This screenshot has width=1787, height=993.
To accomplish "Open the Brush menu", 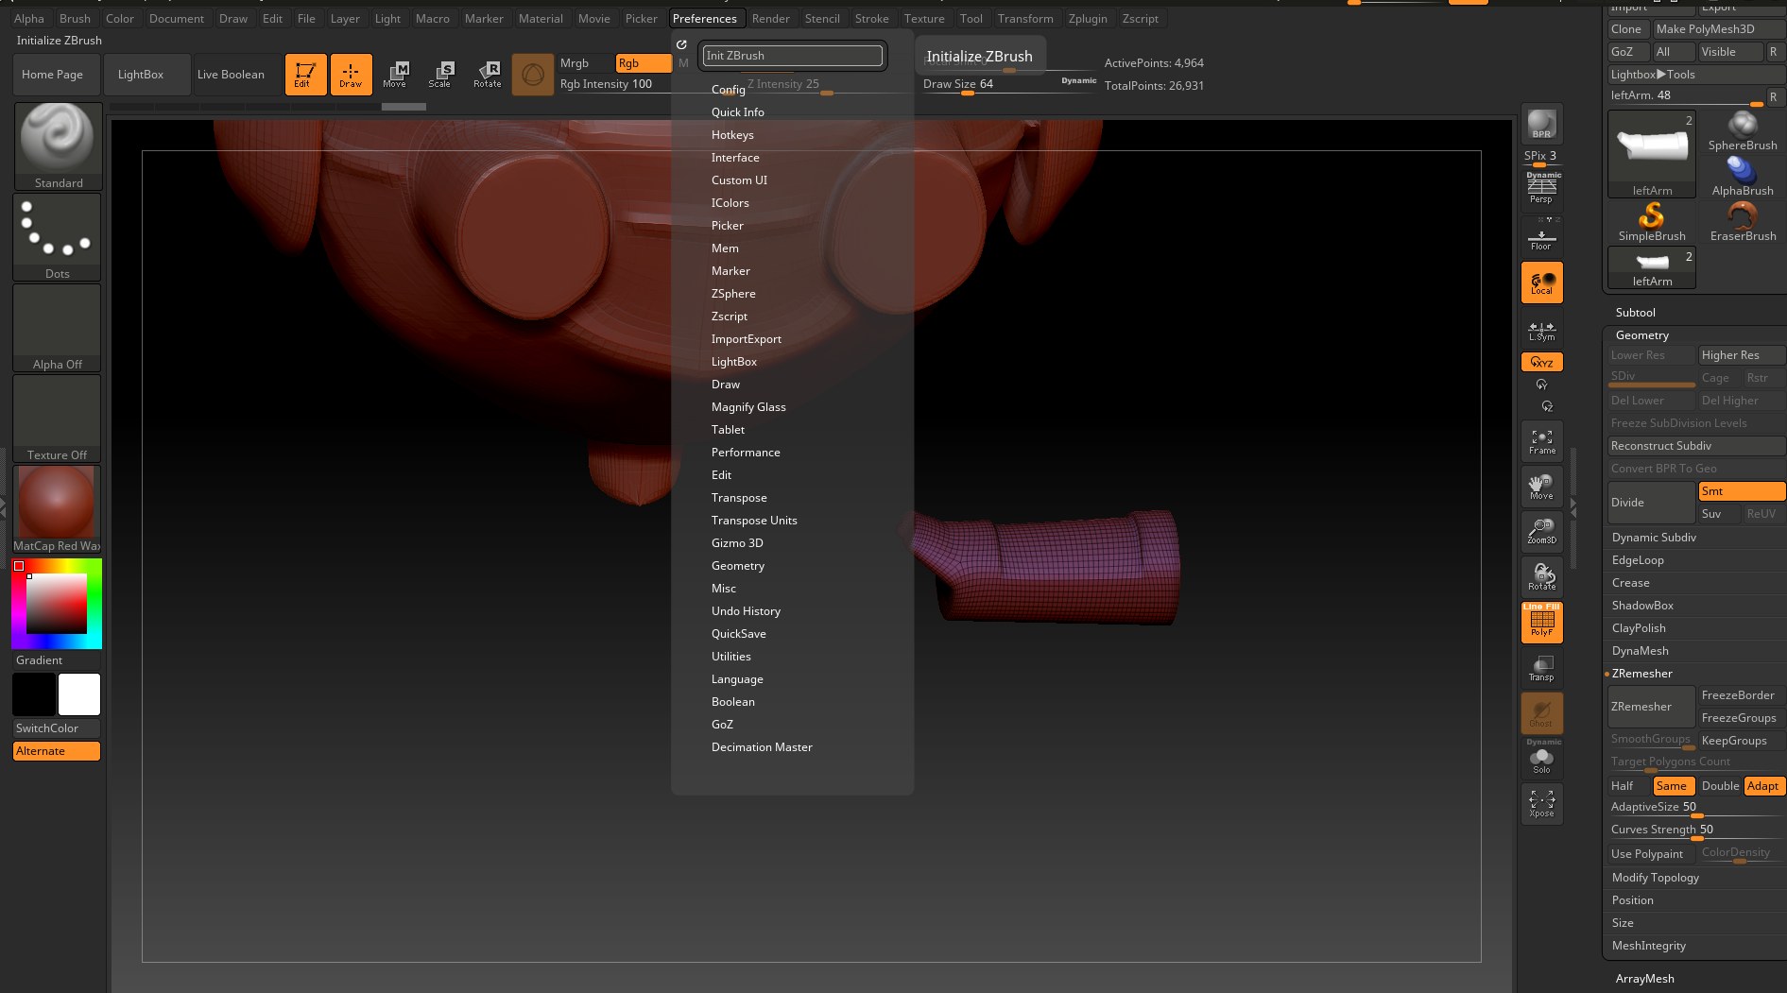I will tap(75, 19).
